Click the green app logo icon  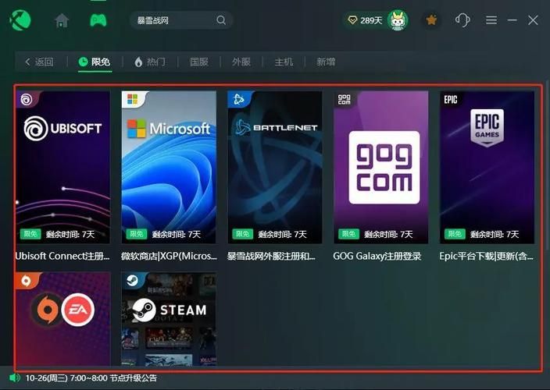tap(20, 20)
